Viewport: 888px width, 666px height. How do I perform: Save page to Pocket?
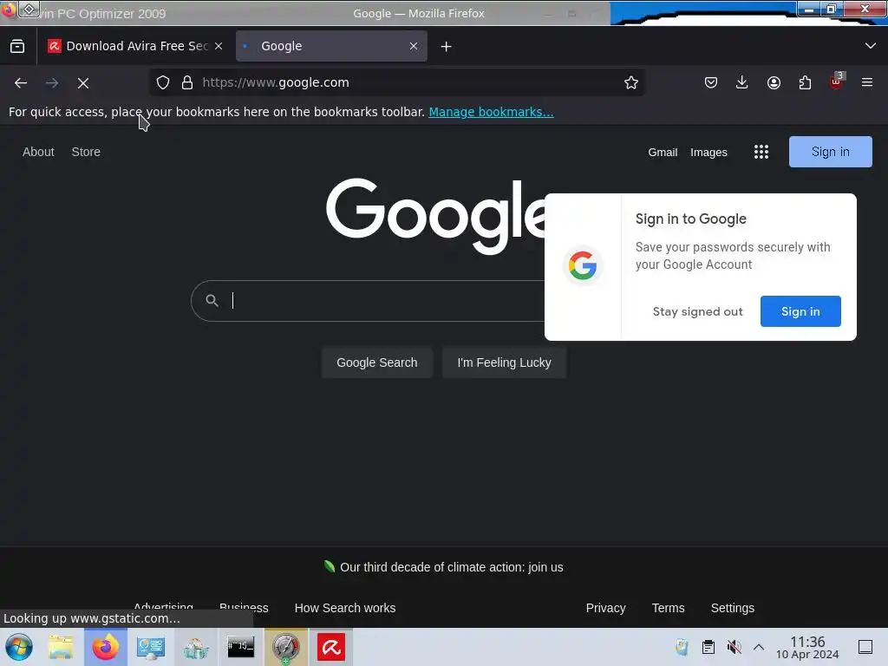[711, 82]
